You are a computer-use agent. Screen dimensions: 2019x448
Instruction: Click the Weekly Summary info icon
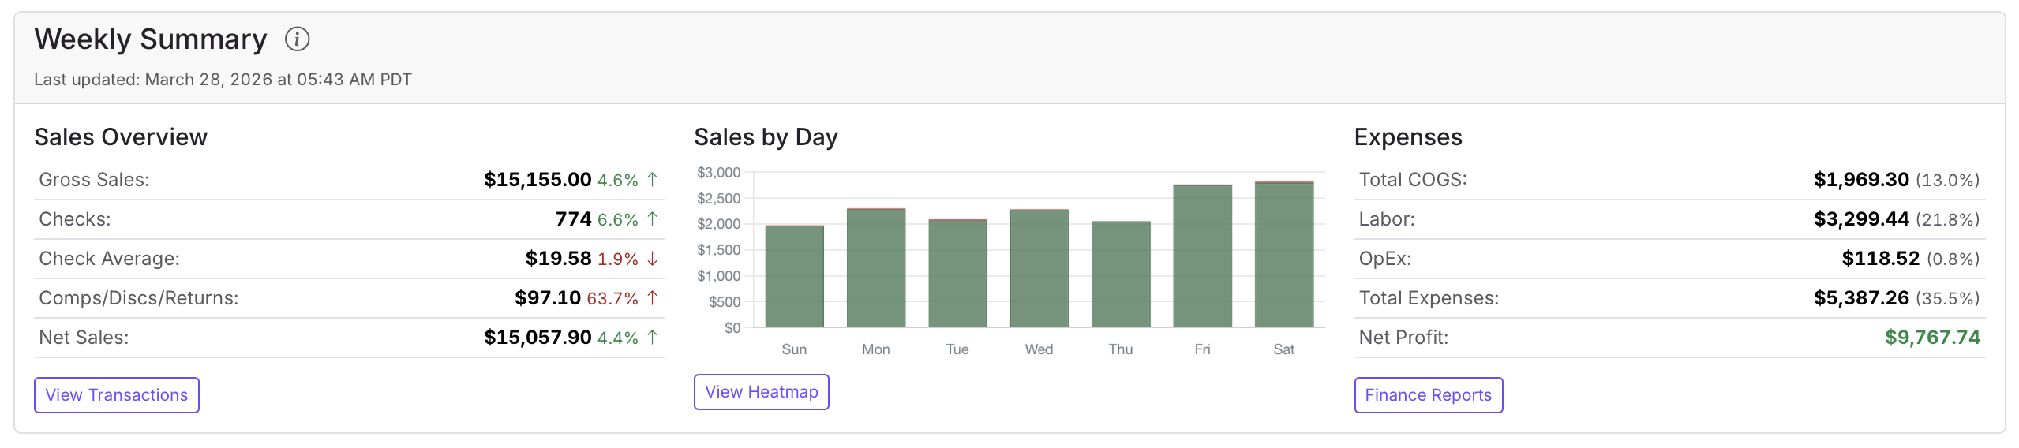pyautogui.click(x=297, y=39)
